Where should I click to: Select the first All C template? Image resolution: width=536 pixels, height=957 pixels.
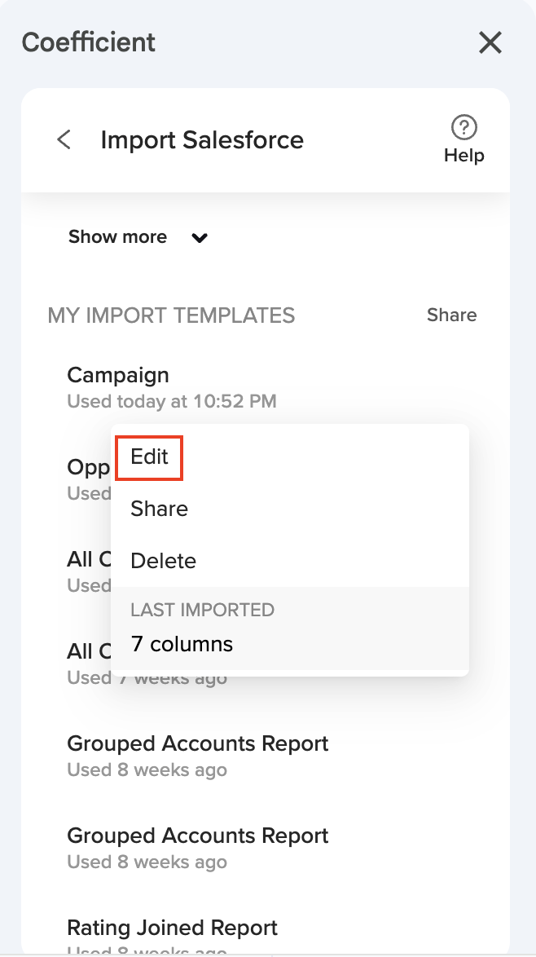(x=88, y=560)
